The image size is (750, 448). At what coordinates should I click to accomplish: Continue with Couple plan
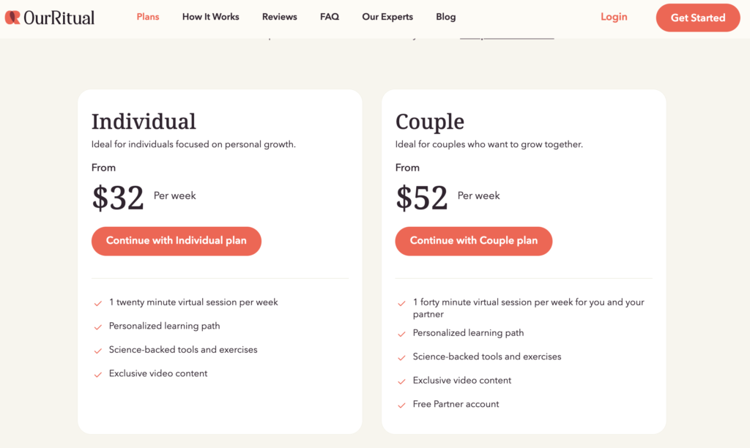click(474, 241)
